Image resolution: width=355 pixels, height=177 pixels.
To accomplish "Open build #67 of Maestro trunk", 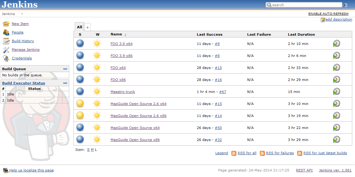I will (x=222, y=92).
